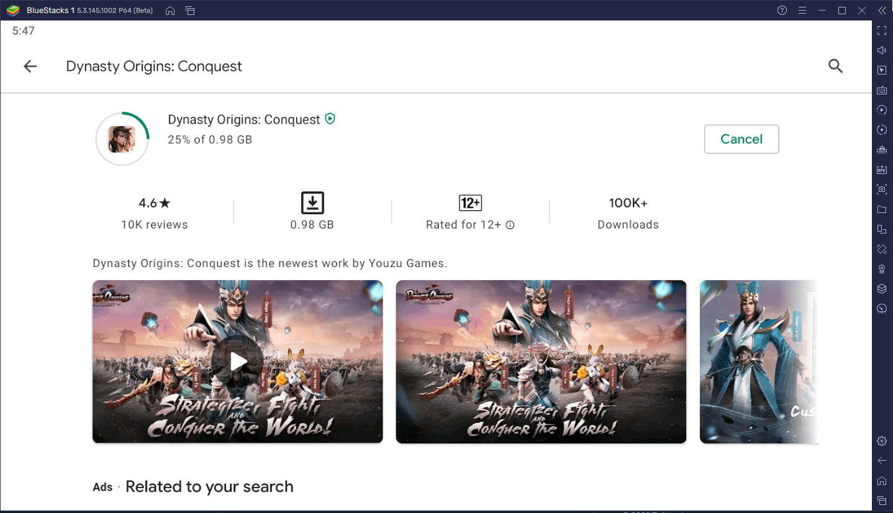Open the Play Protect verified shield badge
This screenshot has height=513, width=893.
point(330,119)
